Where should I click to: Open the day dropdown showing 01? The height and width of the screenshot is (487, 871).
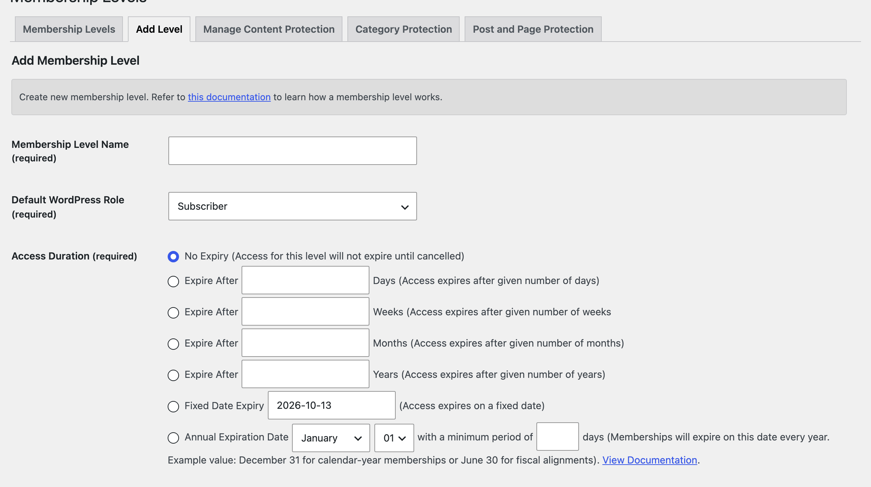[x=394, y=438]
